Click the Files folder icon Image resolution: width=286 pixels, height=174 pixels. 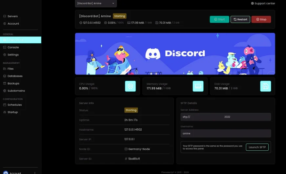[x=5, y=69]
